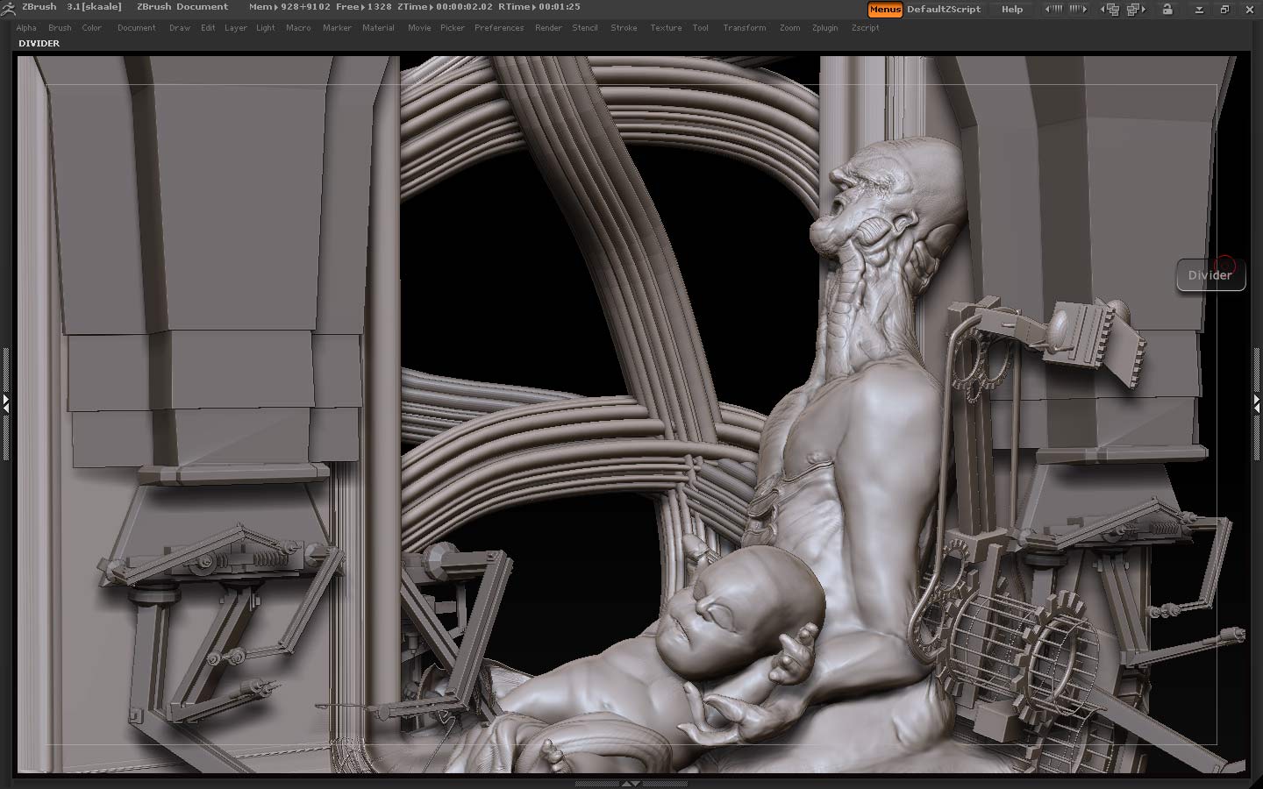Click the DIVIDER label below the menus
This screenshot has width=1263, height=789.
click(x=39, y=43)
